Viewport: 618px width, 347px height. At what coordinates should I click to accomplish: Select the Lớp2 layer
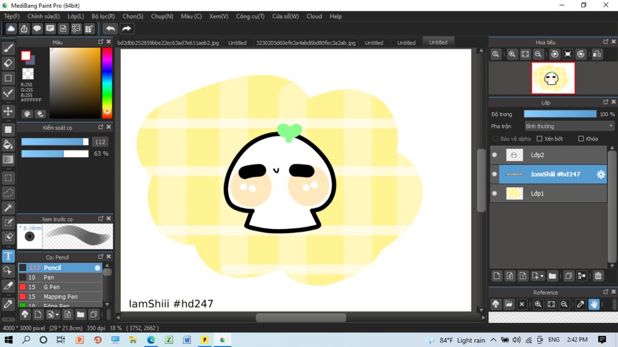[x=553, y=155]
